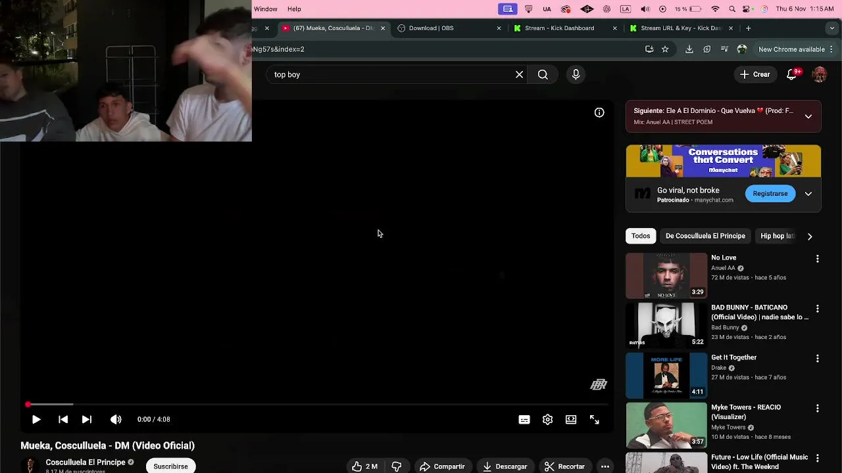842x473 pixels.
Task: Open the account avatar menu
Action: (x=819, y=75)
